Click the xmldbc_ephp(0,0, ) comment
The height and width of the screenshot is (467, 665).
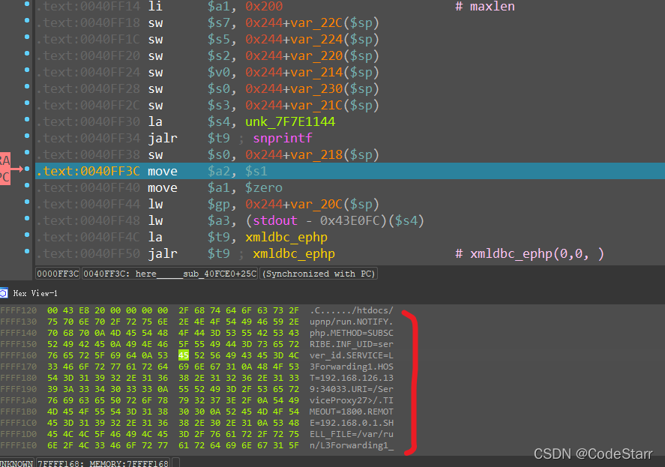[x=530, y=253]
